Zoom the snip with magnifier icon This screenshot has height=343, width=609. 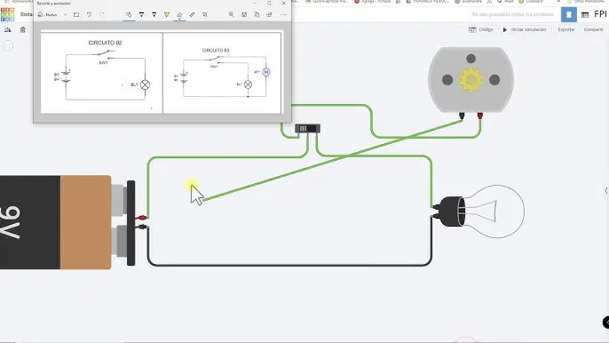coord(231,15)
